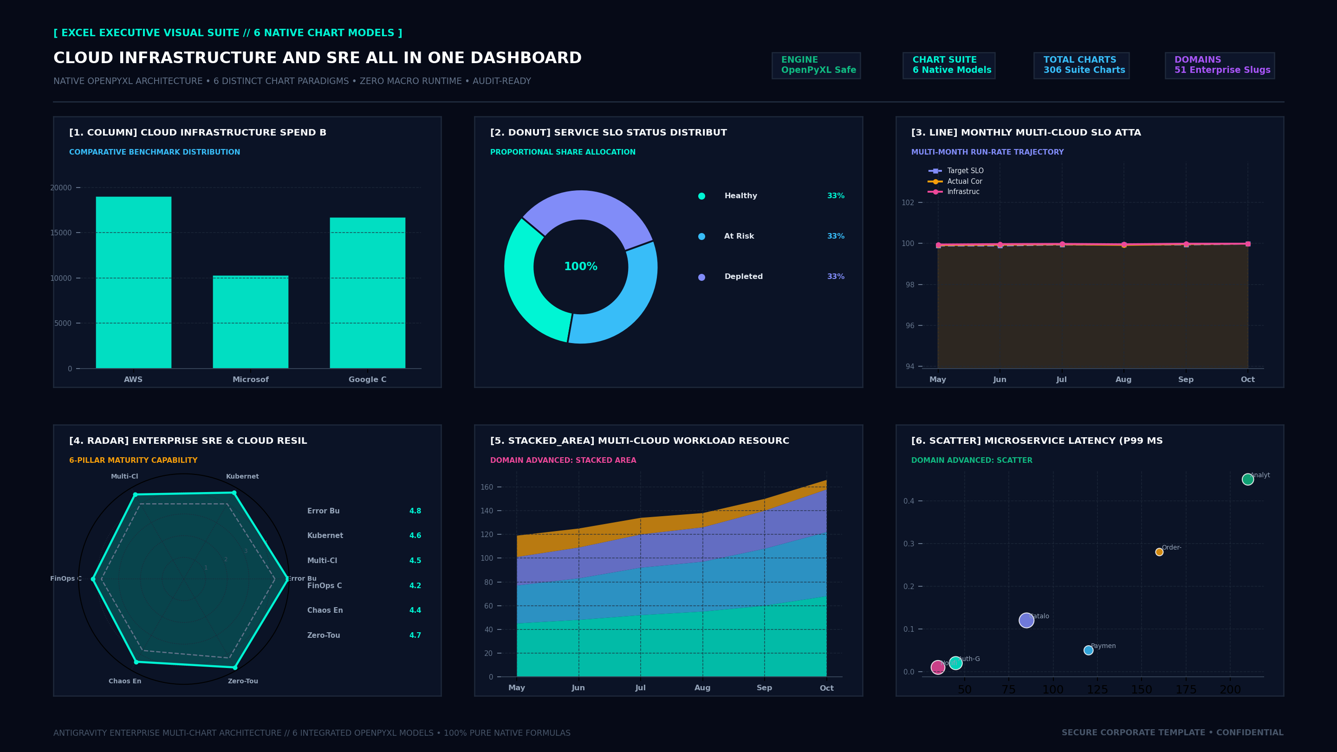1337x752 pixels.
Task: Click the Zero-Tou score 4.7
Action: [x=415, y=635]
